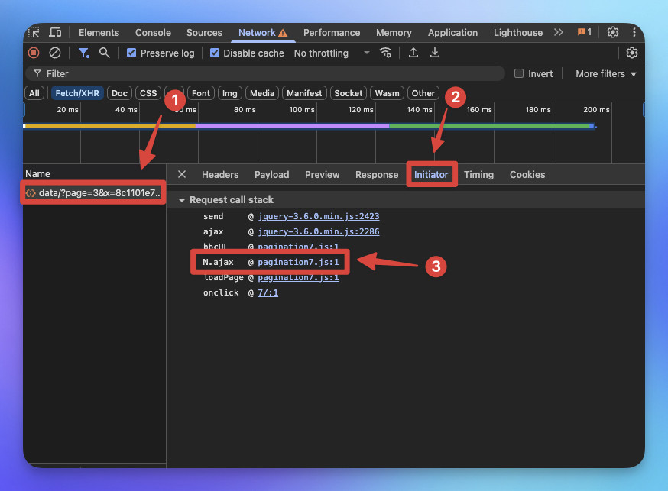Image resolution: width=668 pixels, height=491 pixels.
Task: Open Network panel settings gear
Action: tap(631, 53)
